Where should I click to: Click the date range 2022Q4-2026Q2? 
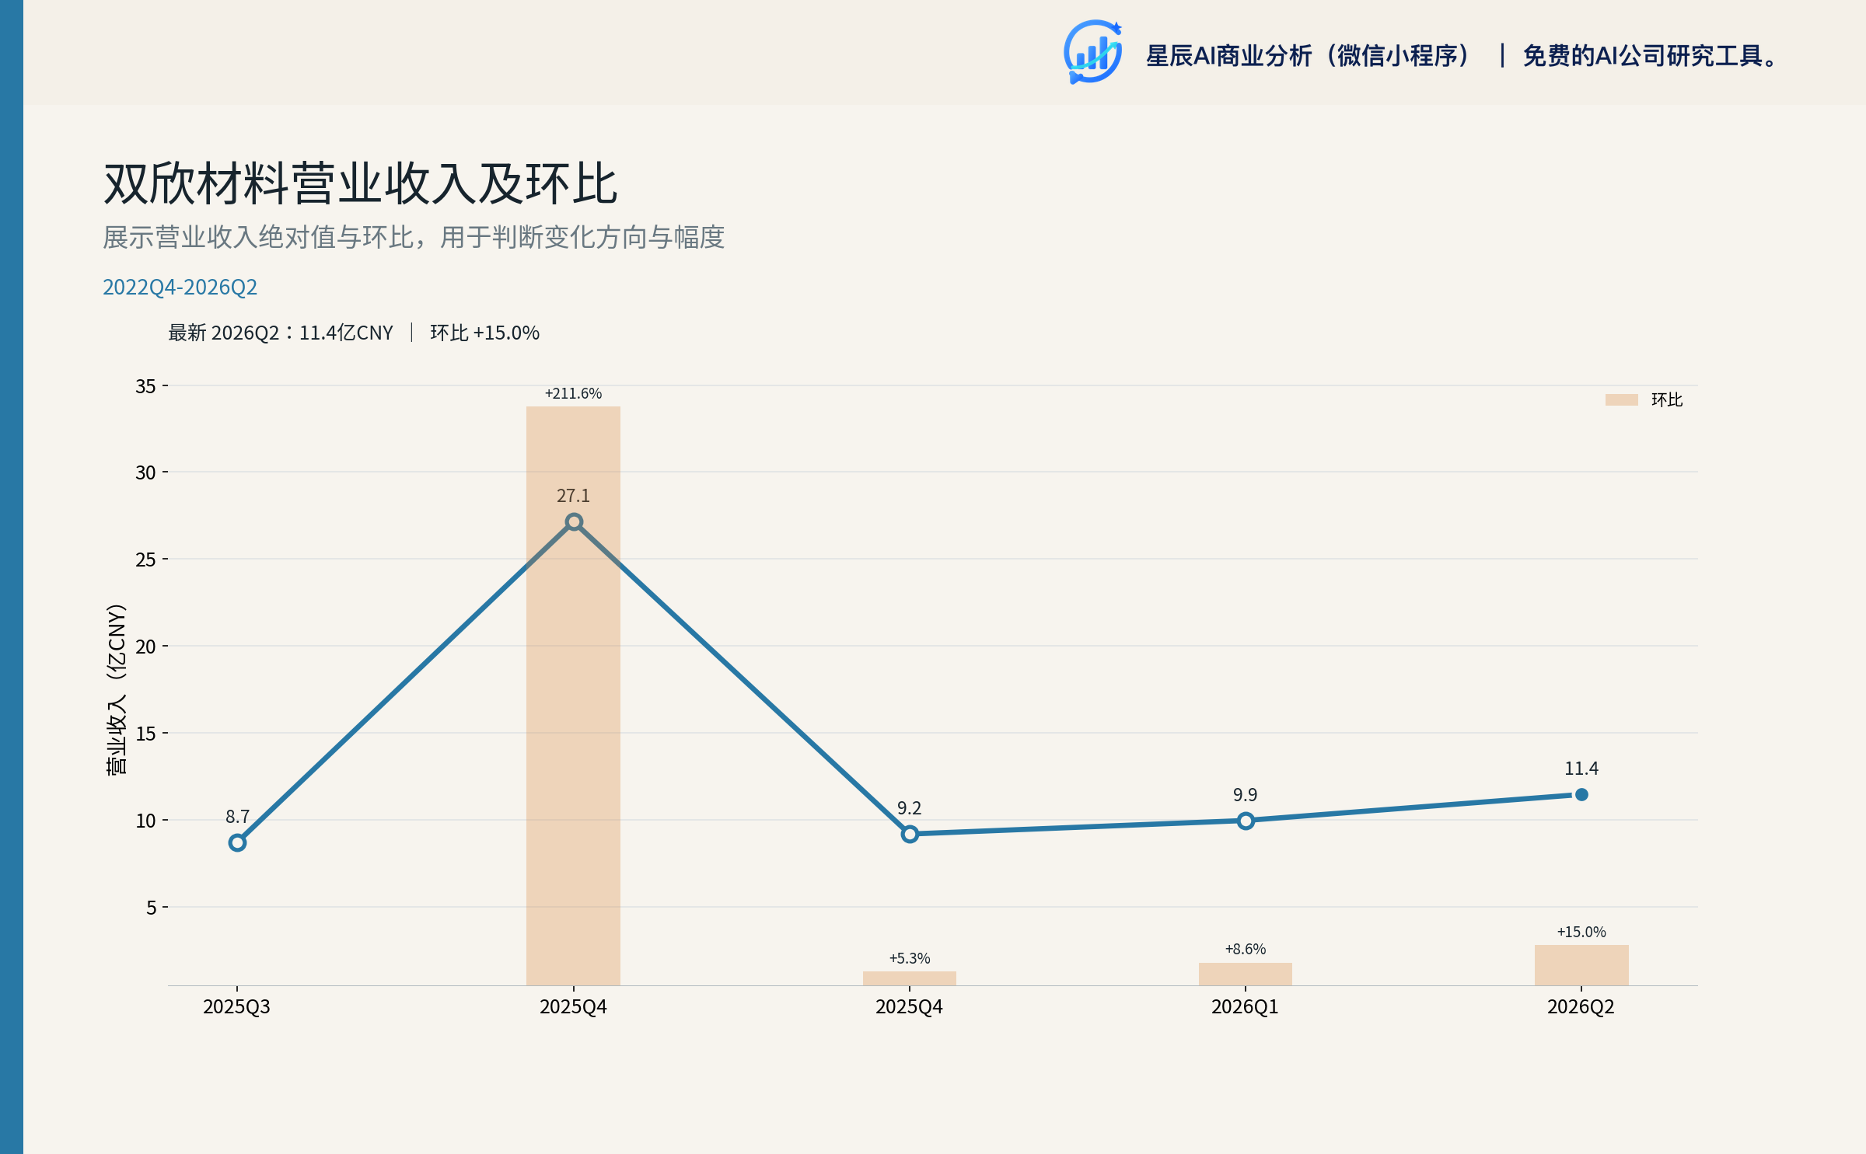[180, 287]
